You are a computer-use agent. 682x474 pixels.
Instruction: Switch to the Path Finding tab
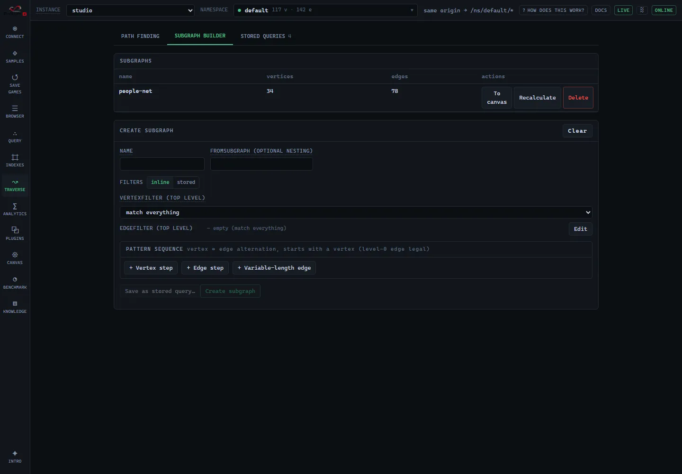click(140, 36)
